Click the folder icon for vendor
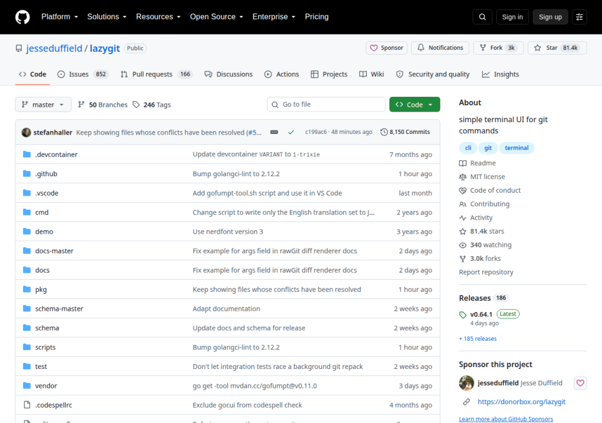This screenshot has height=423, width=602. (x=26, y=386)
